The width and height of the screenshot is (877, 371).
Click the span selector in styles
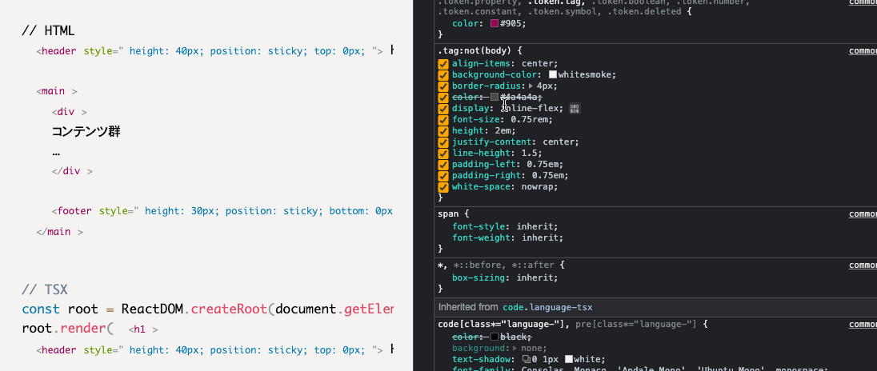pos(449,213)
